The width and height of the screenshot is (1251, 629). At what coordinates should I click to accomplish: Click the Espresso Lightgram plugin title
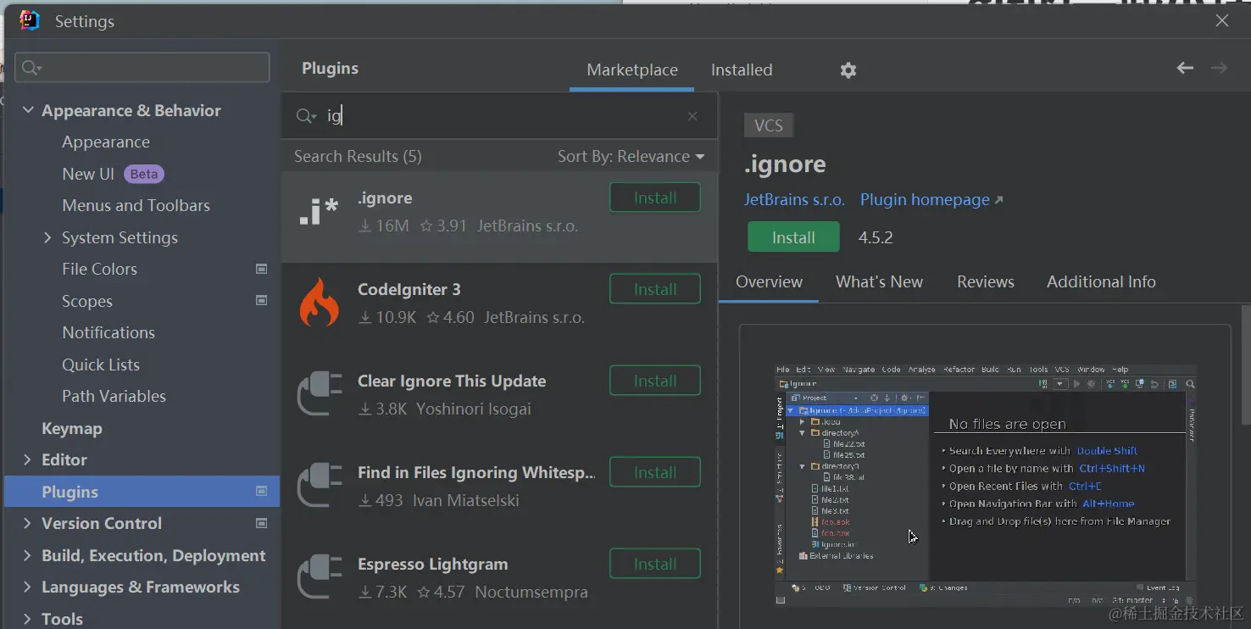(433, 564)
